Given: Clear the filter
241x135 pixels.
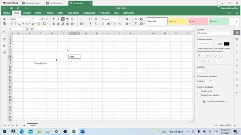Looking at the screenshot, I should 96,24.
